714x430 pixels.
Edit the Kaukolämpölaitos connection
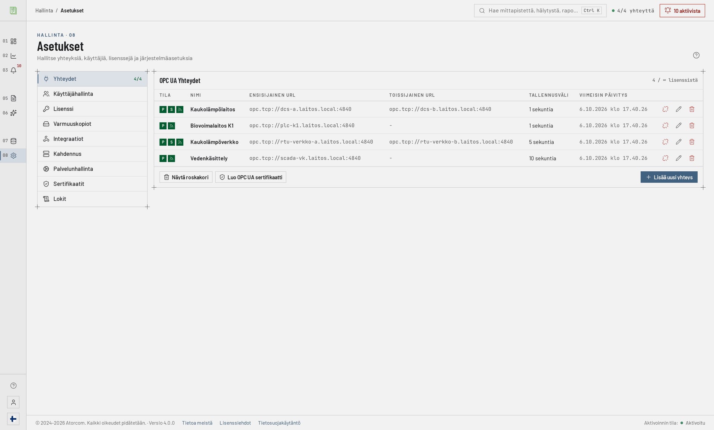(x=679, y=109)
